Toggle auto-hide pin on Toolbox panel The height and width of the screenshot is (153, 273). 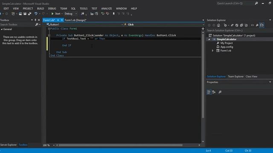point(35,20)
